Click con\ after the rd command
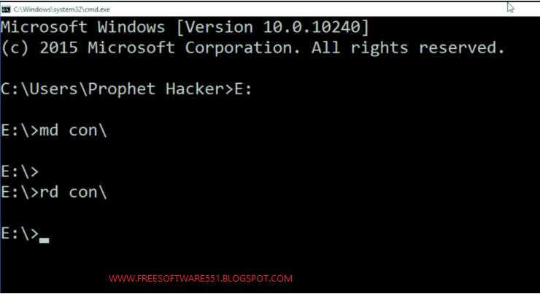The image size is (540, 294). [88, 192]
